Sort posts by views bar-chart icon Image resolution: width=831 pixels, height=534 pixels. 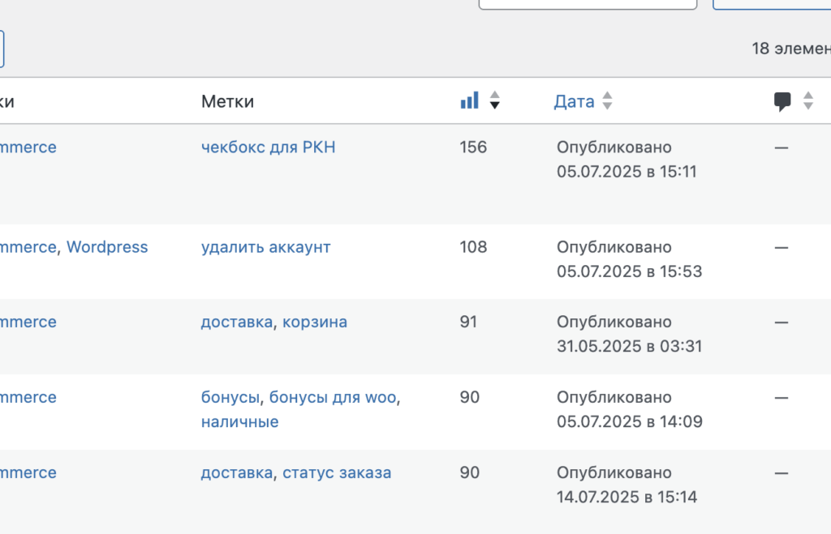[x=470, y=100]
